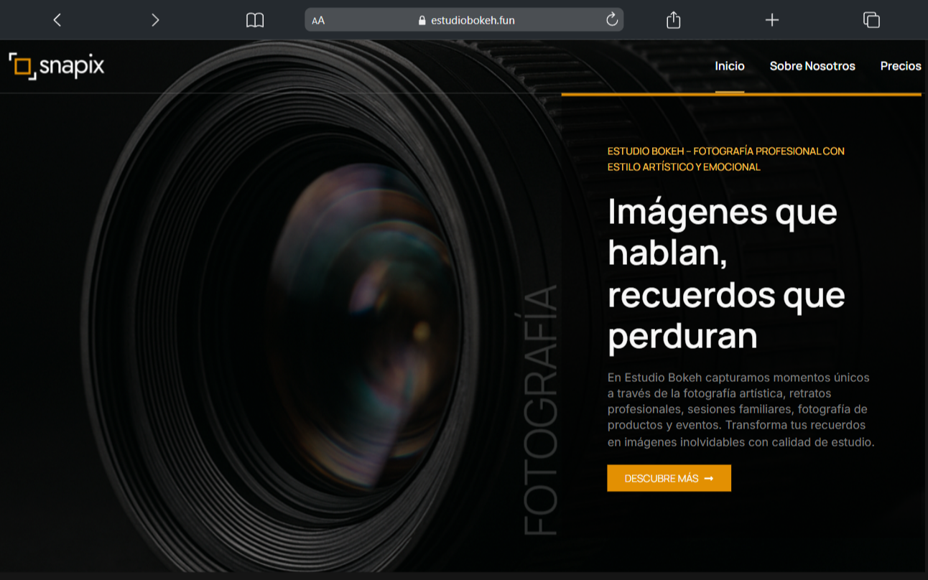Switch to the Inicio nav item
The height and width of the screenshot is (580, 928).
730,66
